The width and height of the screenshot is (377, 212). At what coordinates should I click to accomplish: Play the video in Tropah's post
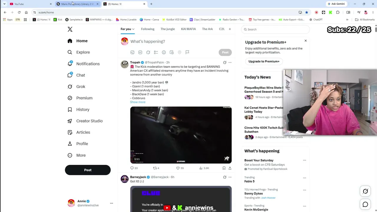coord(181,135)
